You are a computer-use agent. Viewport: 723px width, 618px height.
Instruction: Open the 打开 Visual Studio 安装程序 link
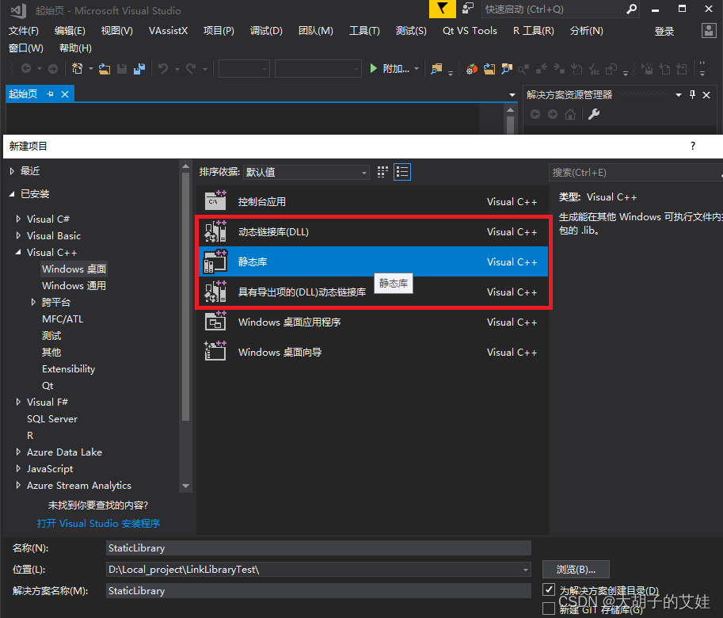click(98, 524)
